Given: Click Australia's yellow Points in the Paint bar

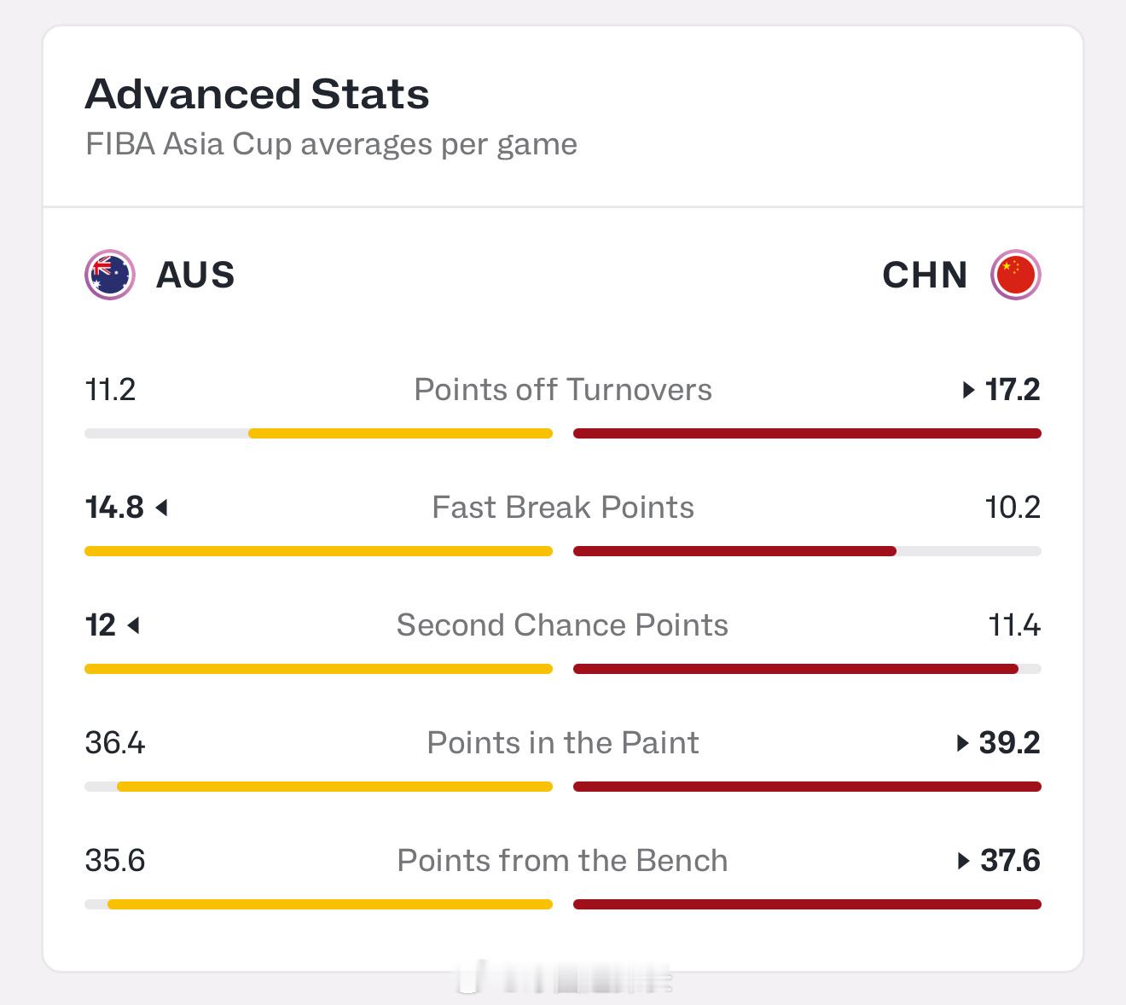Looking at the screenshot, I should pyautogui.click(x=334, y=787).
